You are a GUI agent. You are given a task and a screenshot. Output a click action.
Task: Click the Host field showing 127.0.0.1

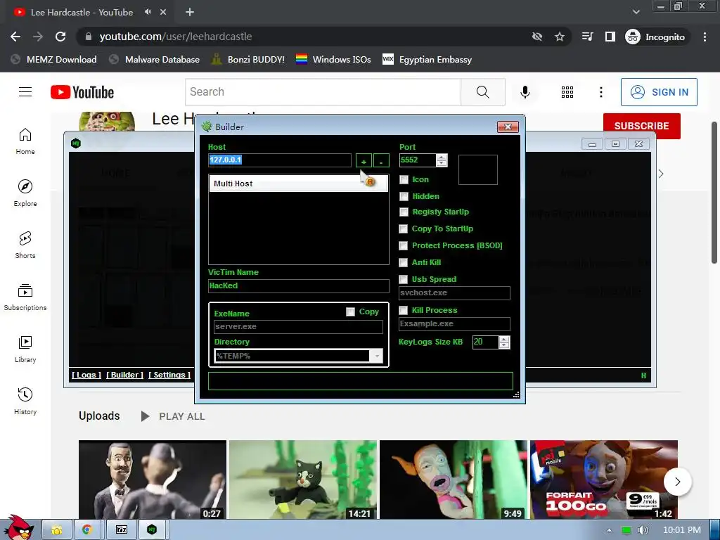pos(280,160)
